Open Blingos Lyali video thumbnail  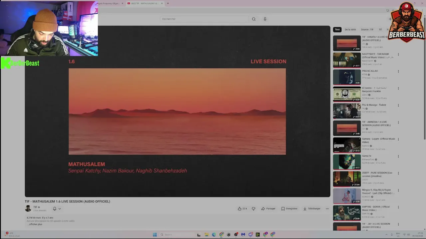pos(347,196)
